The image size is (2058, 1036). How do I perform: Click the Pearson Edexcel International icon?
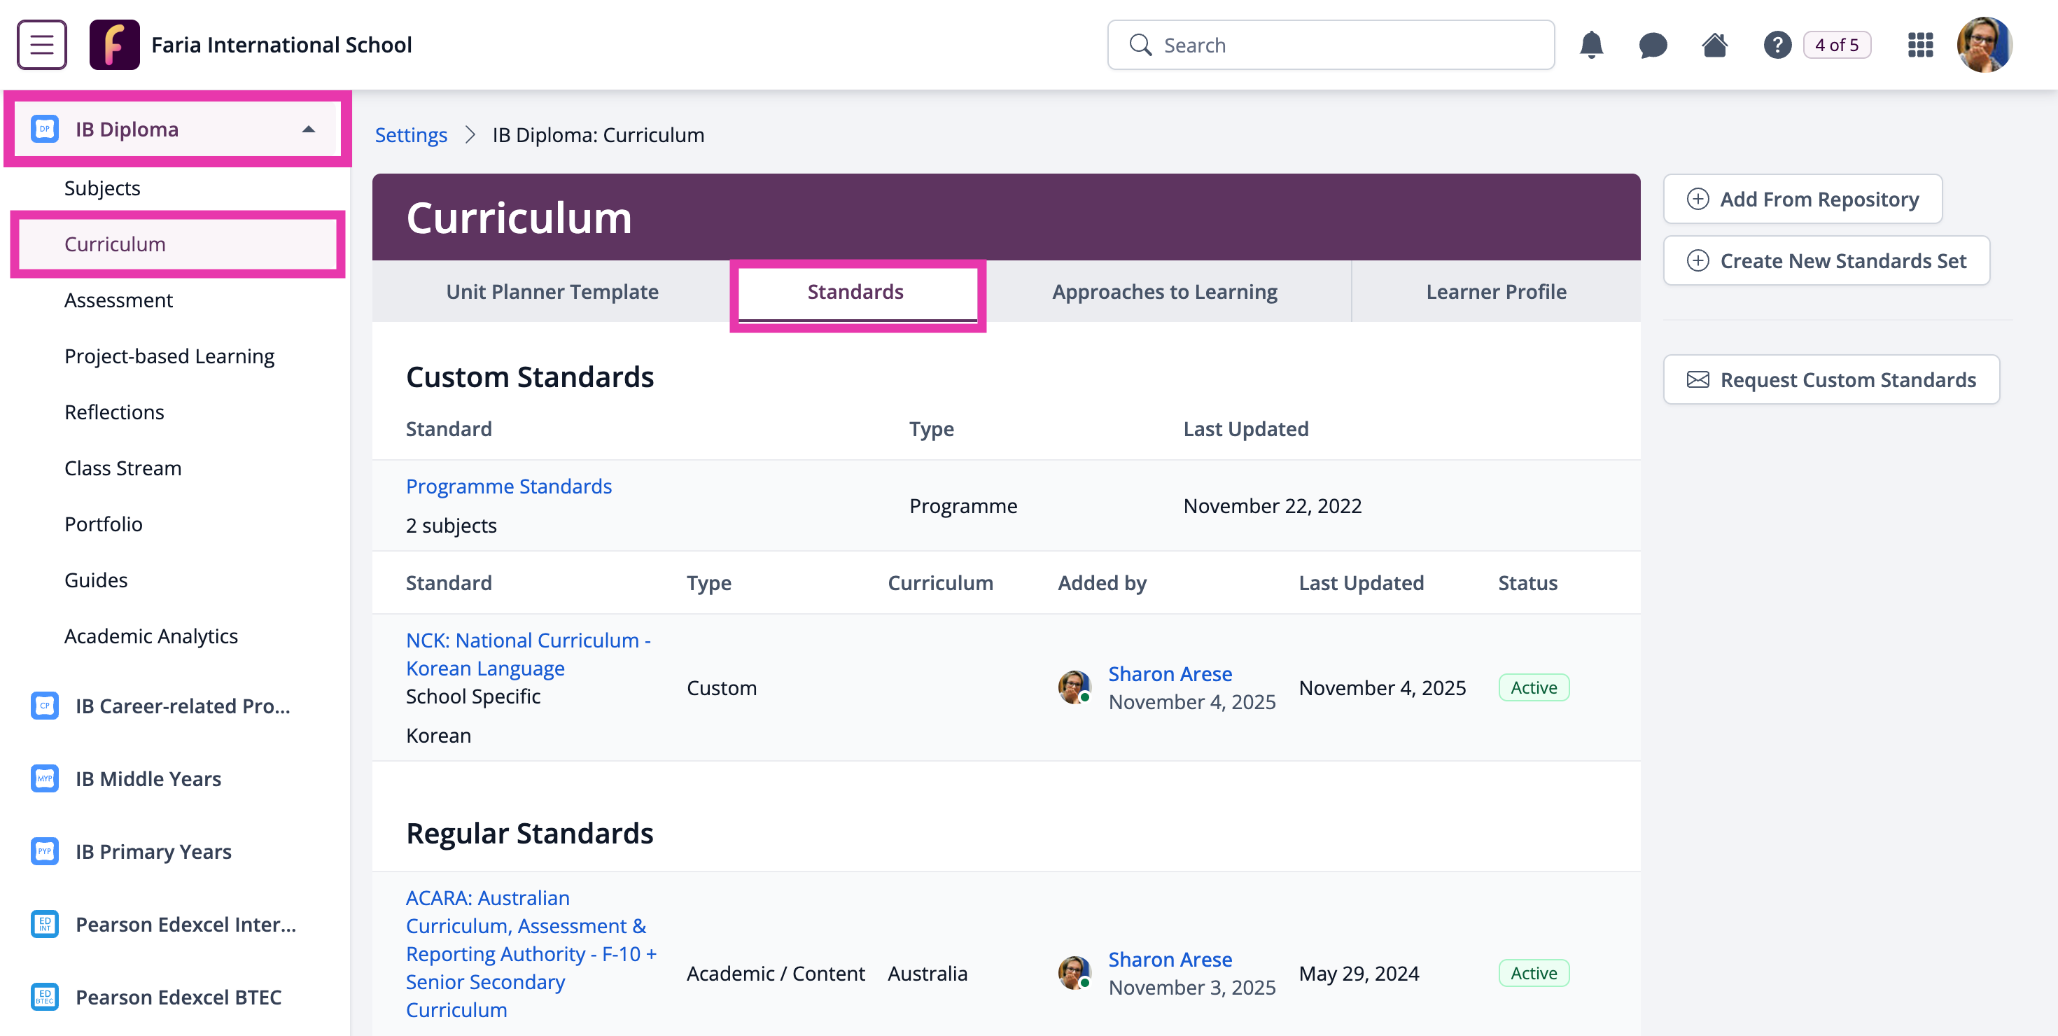pos(45,924)
